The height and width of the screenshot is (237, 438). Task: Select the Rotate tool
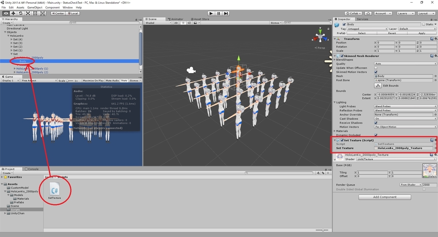[x=20, y=13]
